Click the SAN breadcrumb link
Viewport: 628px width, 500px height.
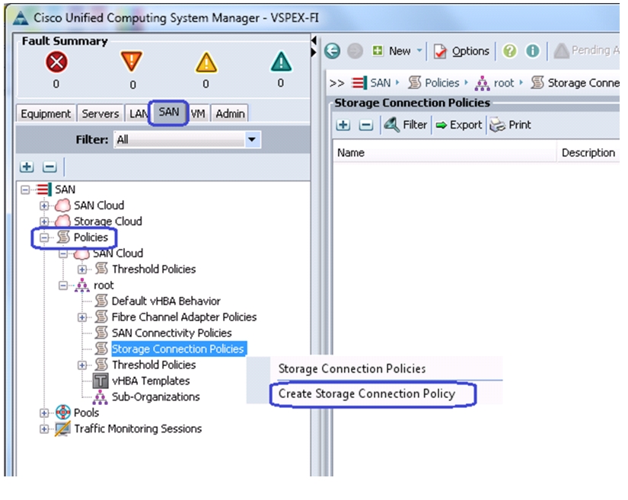pyautogui.click(x=380, y=83)
